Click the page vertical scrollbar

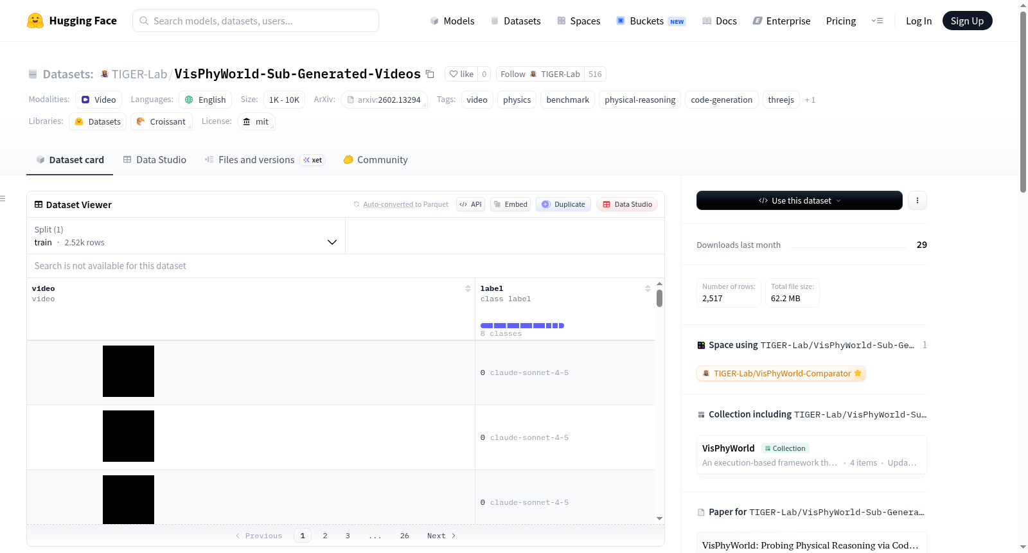tap(1023, 101)
